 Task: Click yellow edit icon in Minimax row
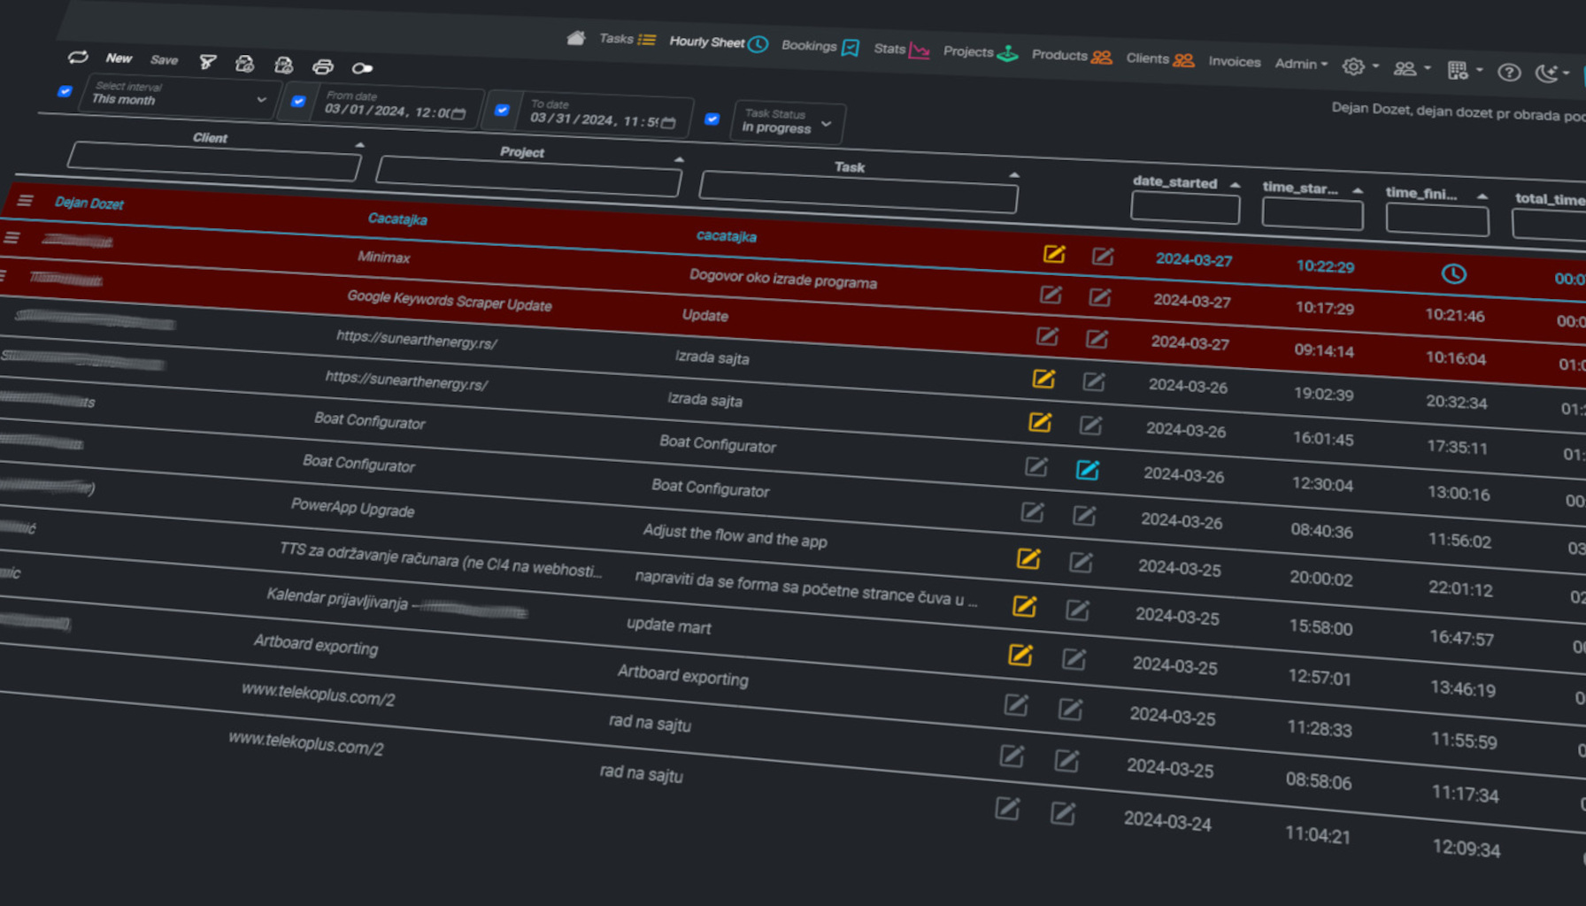(x=1053, y=255)
